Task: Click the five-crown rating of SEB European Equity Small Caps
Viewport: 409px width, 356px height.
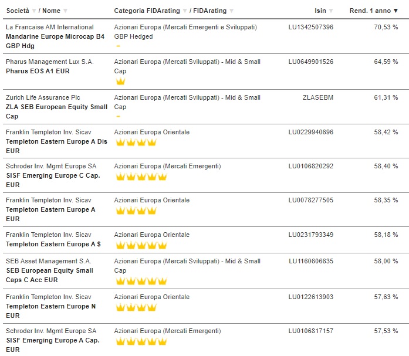Action: pos(141,281)
